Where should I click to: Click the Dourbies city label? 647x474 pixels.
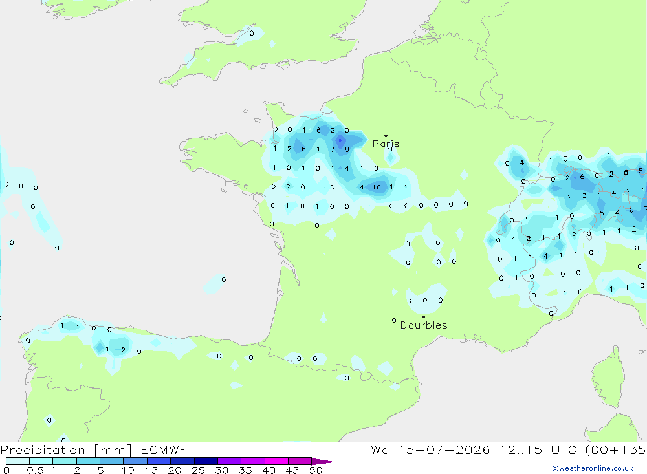tap(424, 325)
